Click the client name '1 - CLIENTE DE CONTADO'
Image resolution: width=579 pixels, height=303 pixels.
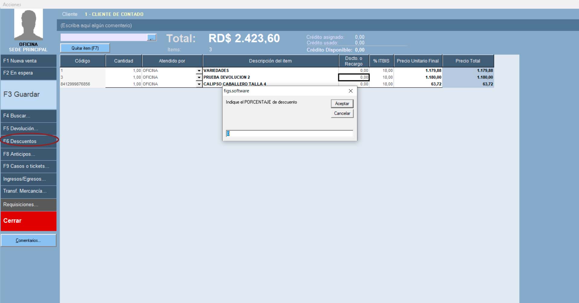click(114, 14)
